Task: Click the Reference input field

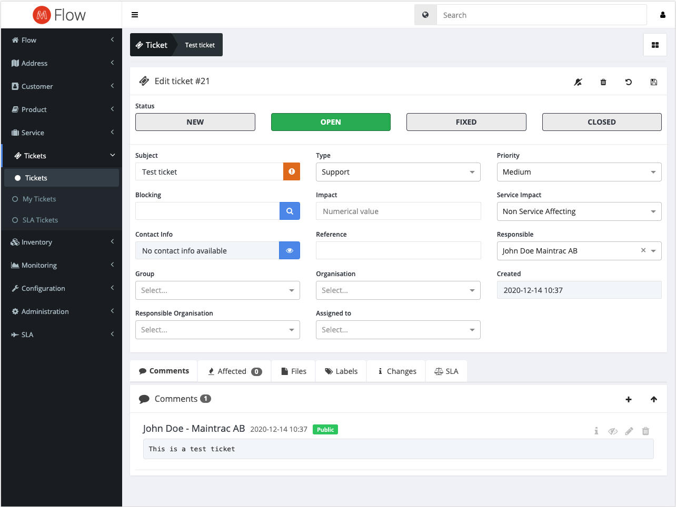Action: (x=398, y=250)
